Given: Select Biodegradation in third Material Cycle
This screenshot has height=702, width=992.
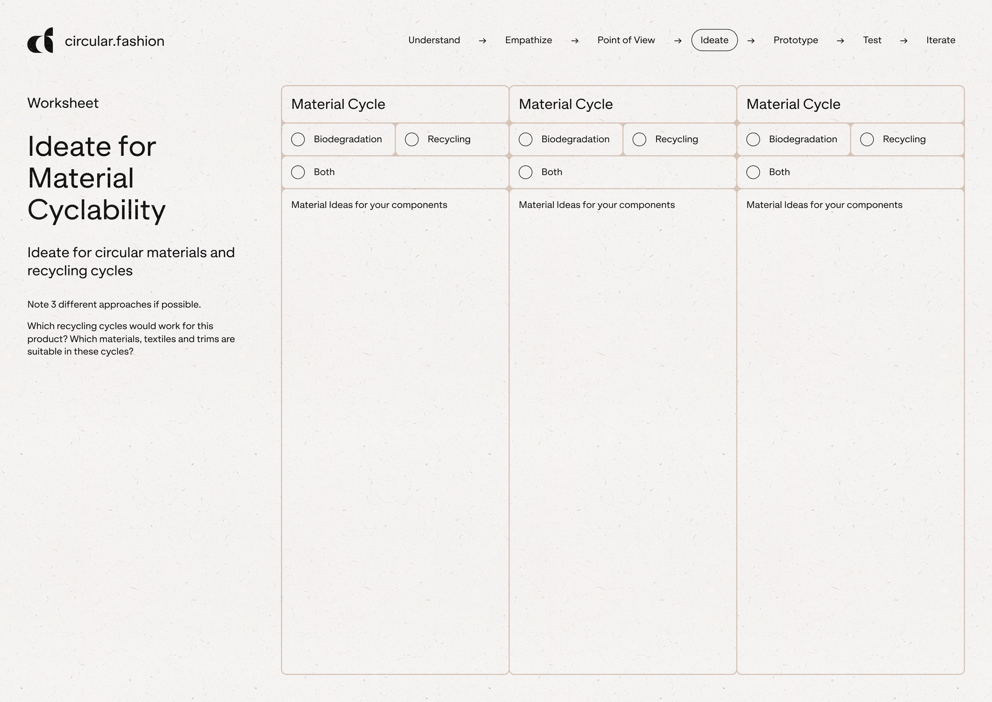Looking at the screenshot, I should (753, 139).
